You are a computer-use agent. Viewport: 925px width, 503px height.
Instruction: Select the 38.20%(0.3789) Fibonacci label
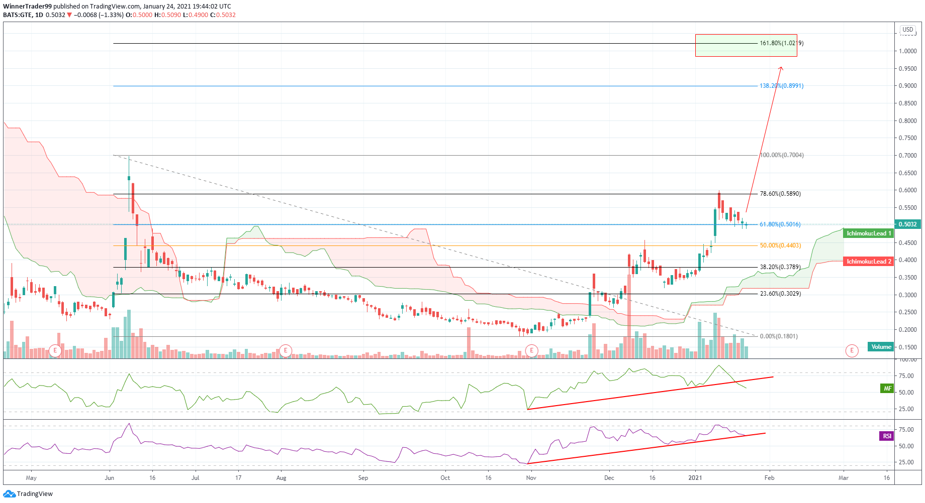coord(780,267)
